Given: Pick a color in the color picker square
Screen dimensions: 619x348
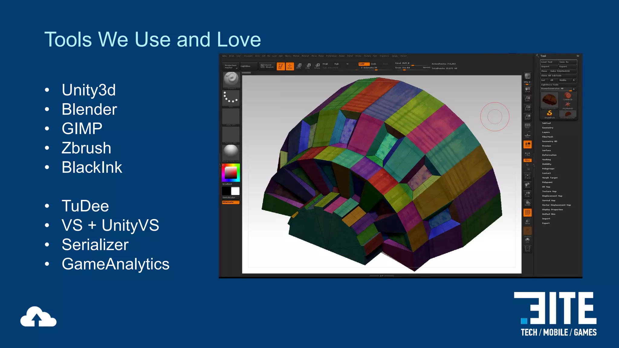Looking at the screenshot, I should [x=231, y=173].
